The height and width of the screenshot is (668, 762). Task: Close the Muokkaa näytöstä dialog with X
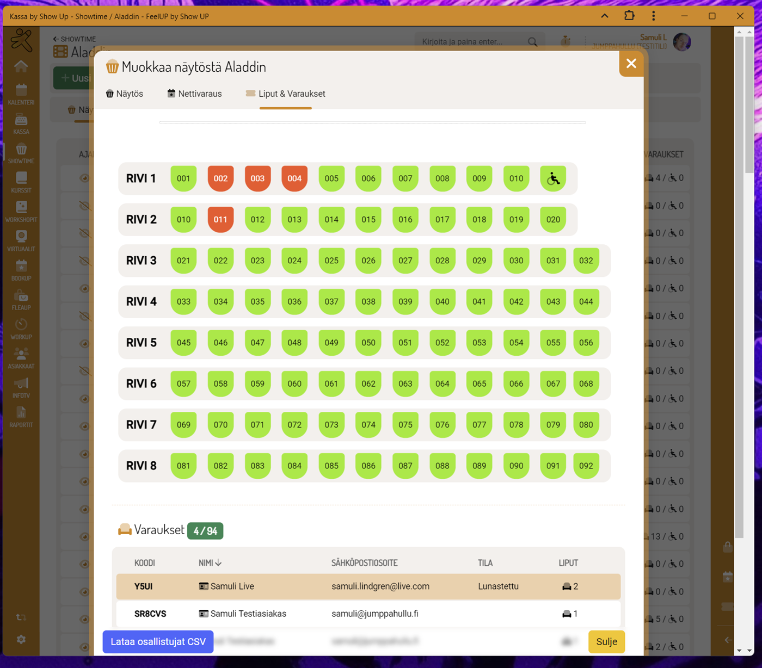tap(631, 64)
